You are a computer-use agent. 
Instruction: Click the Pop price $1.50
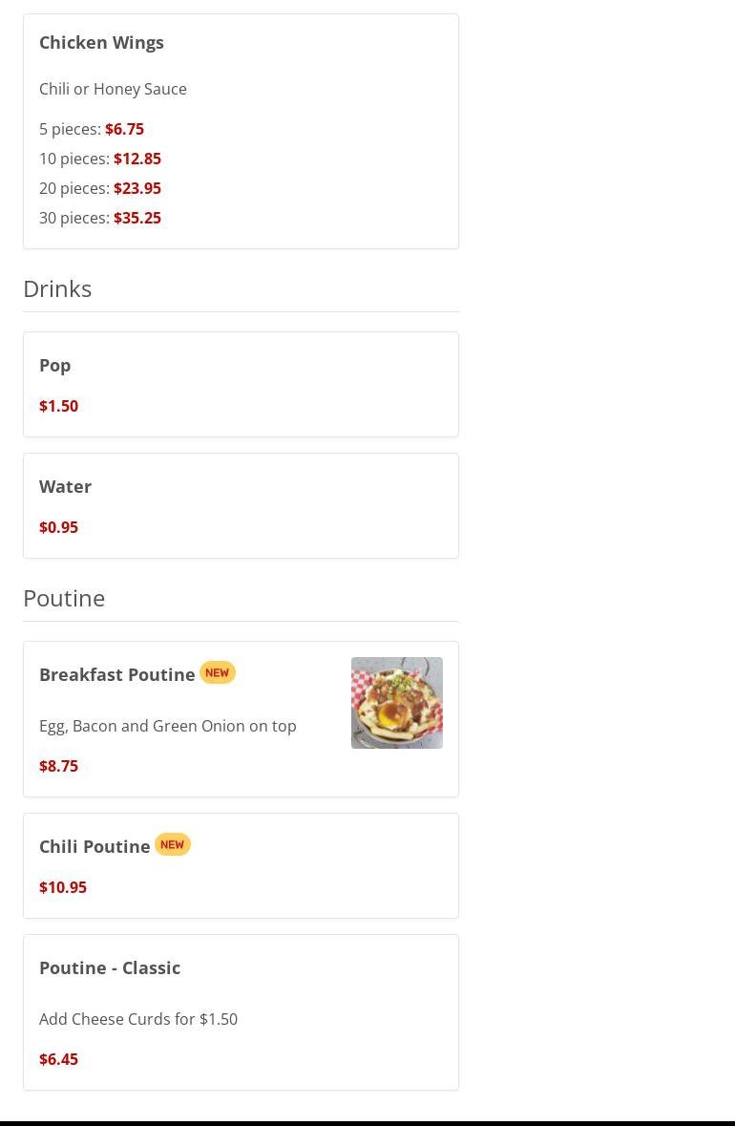pos(58,406)
